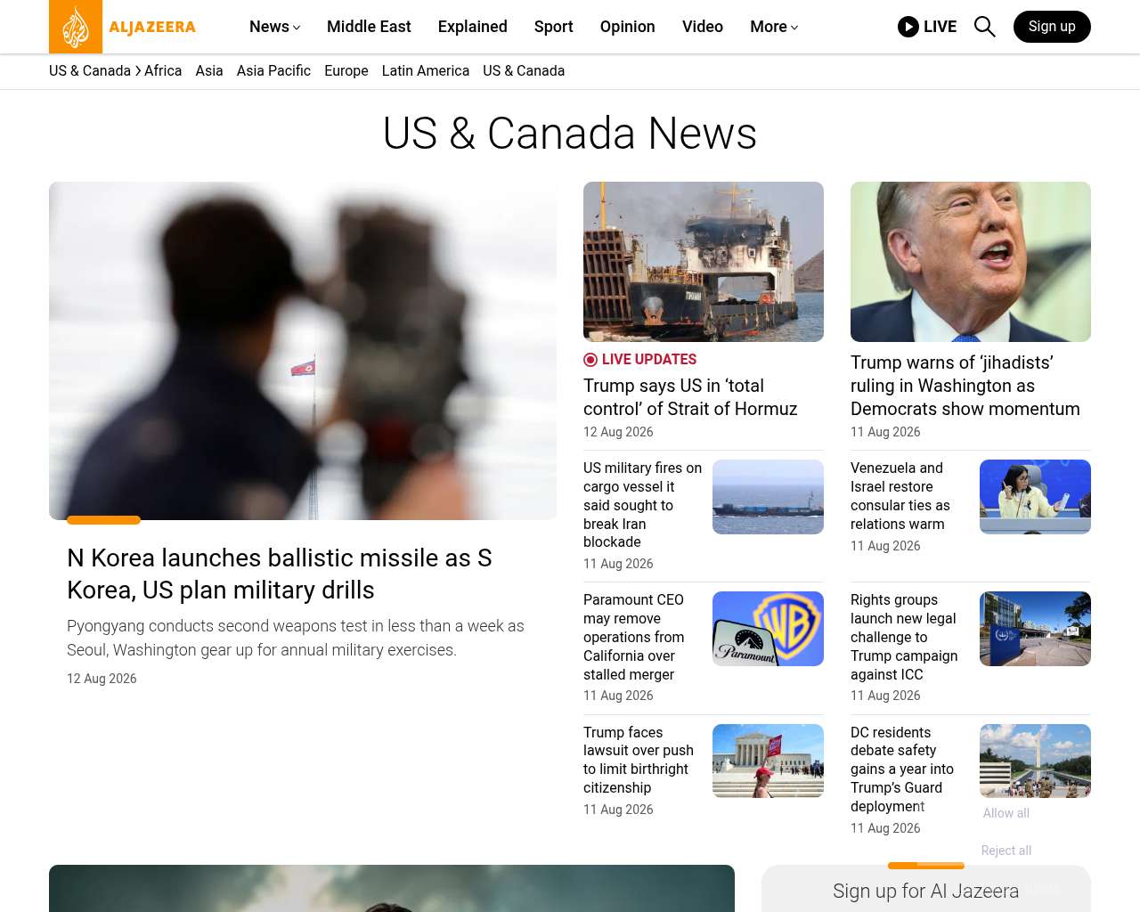
Task: Read Trump warns of 'jihadists' article
Action: tap(965, 386)
